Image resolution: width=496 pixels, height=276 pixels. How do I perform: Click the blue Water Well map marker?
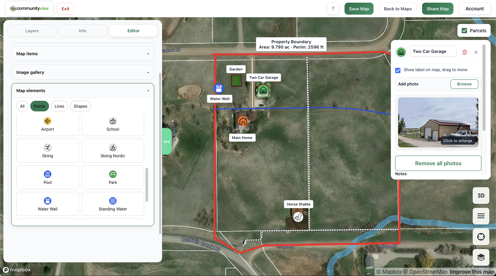219,88
